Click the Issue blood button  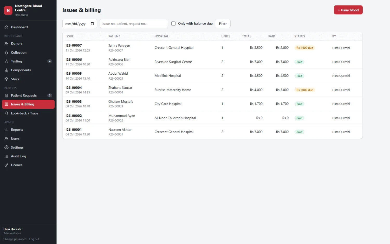[348, 10]
